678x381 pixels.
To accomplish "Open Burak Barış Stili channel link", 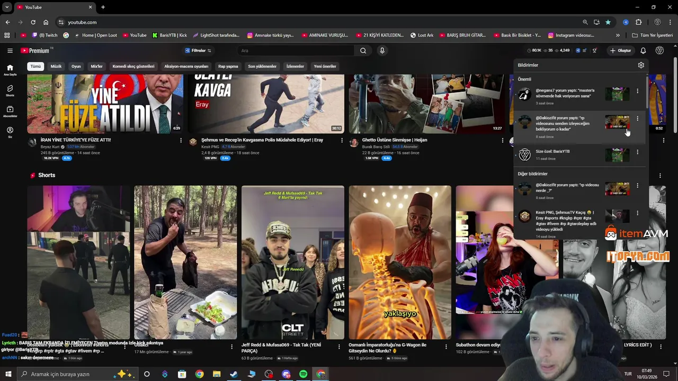I will (376, 147).
